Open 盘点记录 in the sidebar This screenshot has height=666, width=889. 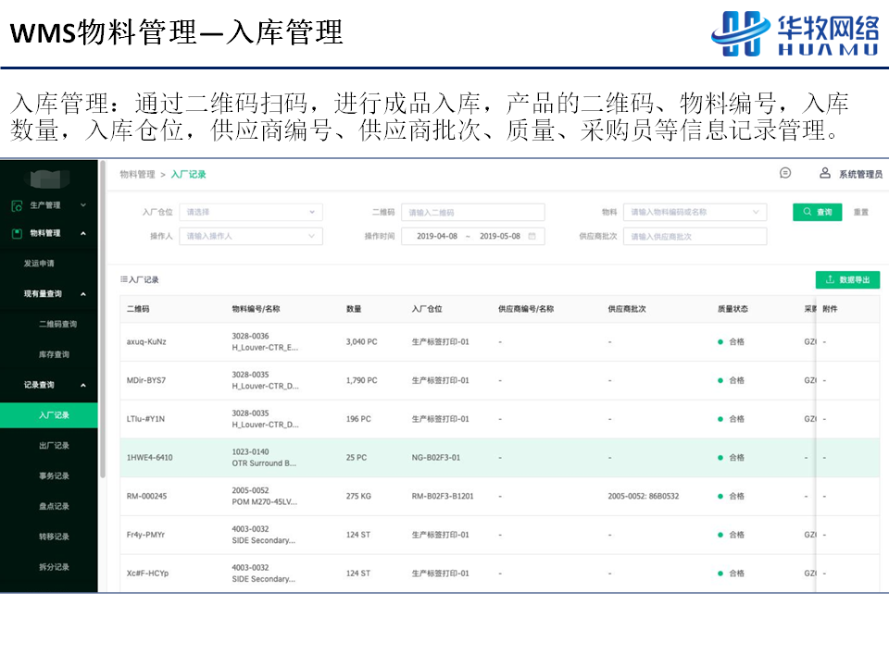coord(54,506)
